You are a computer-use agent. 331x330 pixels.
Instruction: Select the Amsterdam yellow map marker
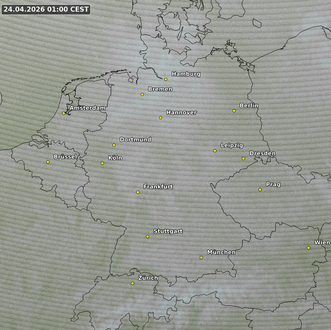coord(64,113)
